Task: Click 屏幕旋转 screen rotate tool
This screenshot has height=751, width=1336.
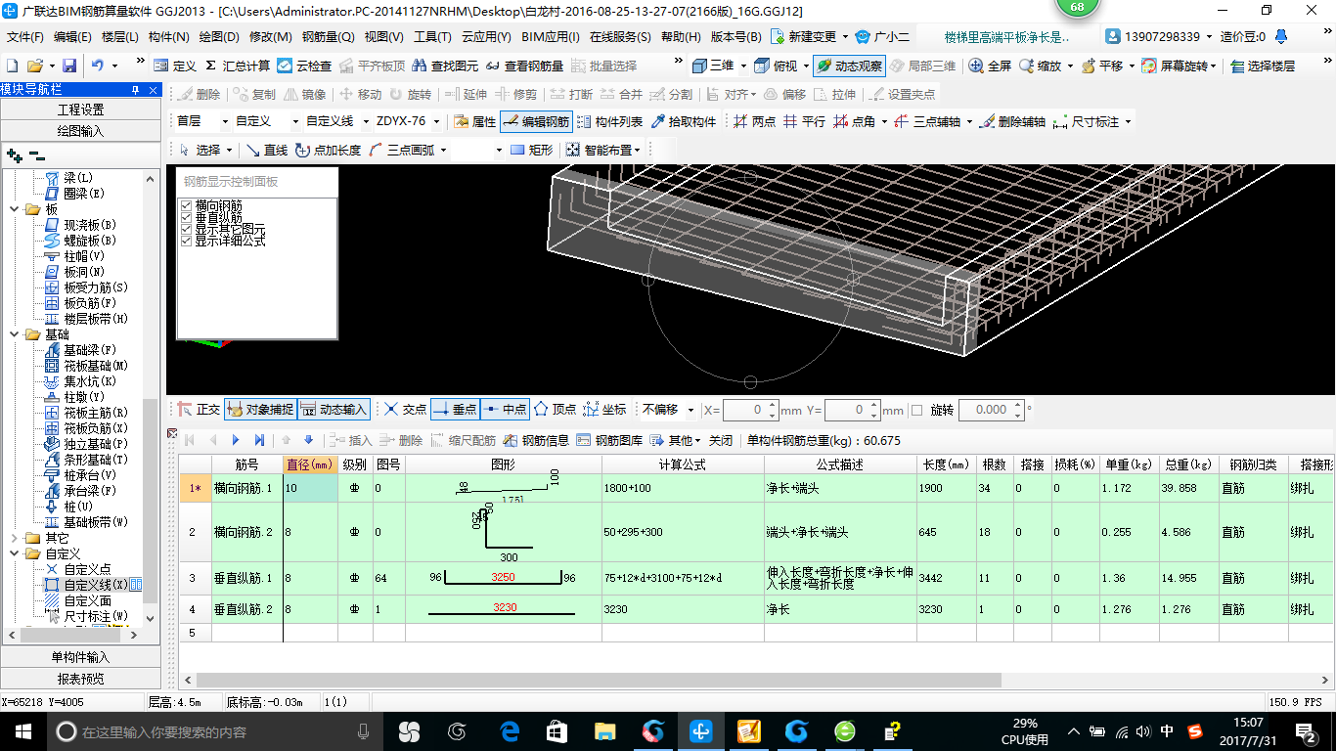Action: tap(1179, 66)
